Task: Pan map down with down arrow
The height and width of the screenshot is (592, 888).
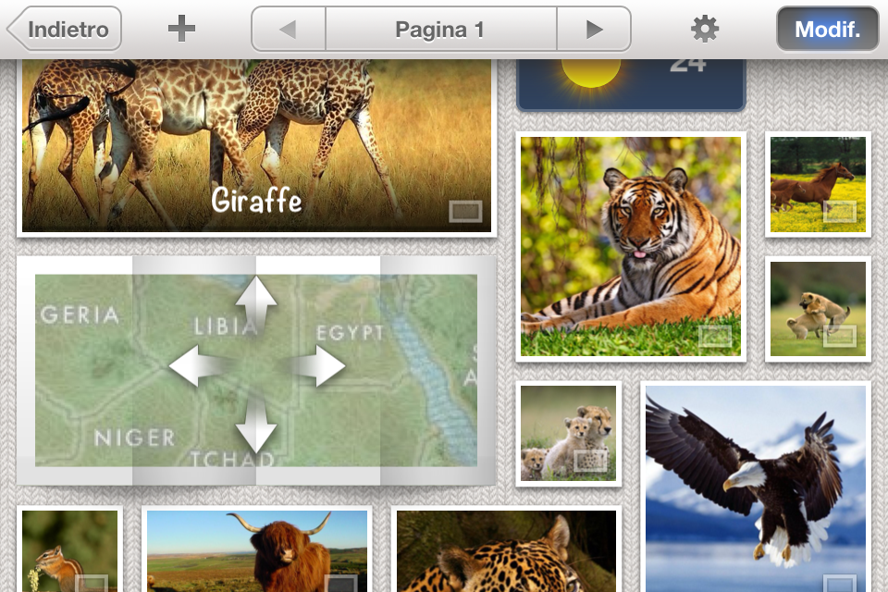Action: click(256, 426)
